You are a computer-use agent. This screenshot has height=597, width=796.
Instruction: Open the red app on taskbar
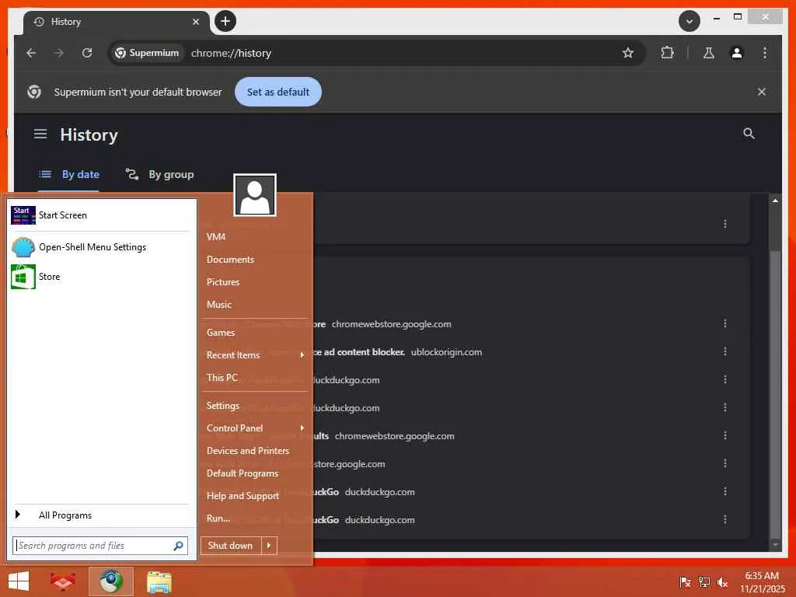tap(63, 581)
